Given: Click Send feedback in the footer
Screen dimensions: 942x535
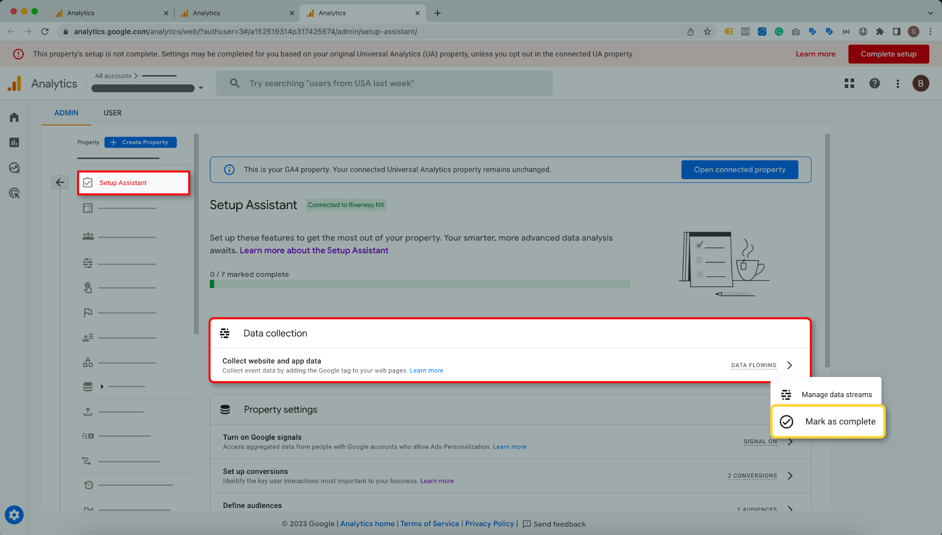Looking at the screenshot, I should pyautogui.click(x=554, y=524).
